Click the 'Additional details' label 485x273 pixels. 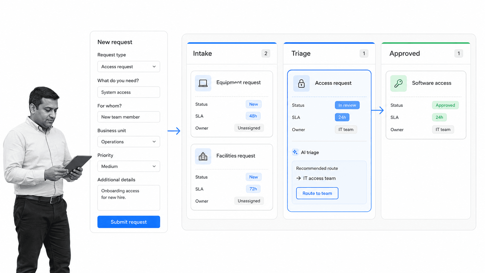116,180
